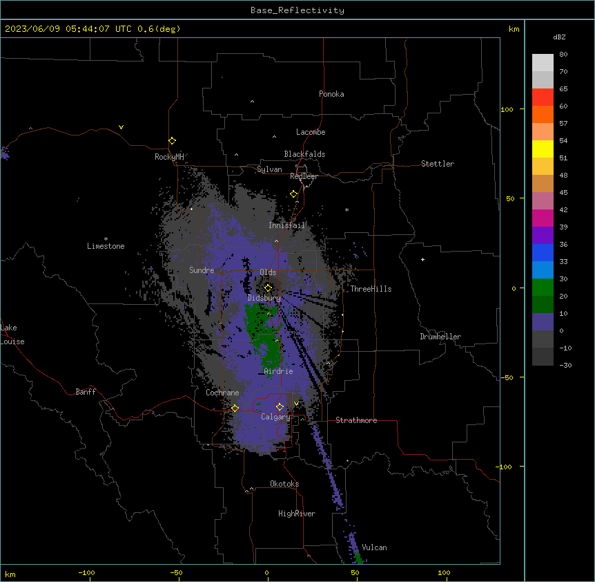Click the red 65 dBZ legend swatch
595x582 pixels.
coord(543,97)
